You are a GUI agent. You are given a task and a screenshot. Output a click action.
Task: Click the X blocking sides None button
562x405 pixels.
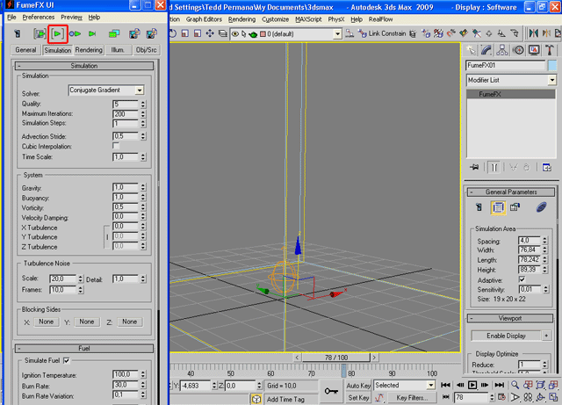47,322
